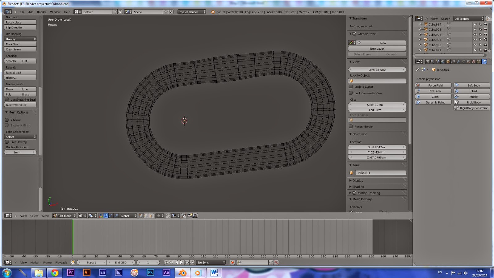This screenshot has height=278, width=494.
Task: Open the Edit Mode dropdown
Action: tap(64, 216)
